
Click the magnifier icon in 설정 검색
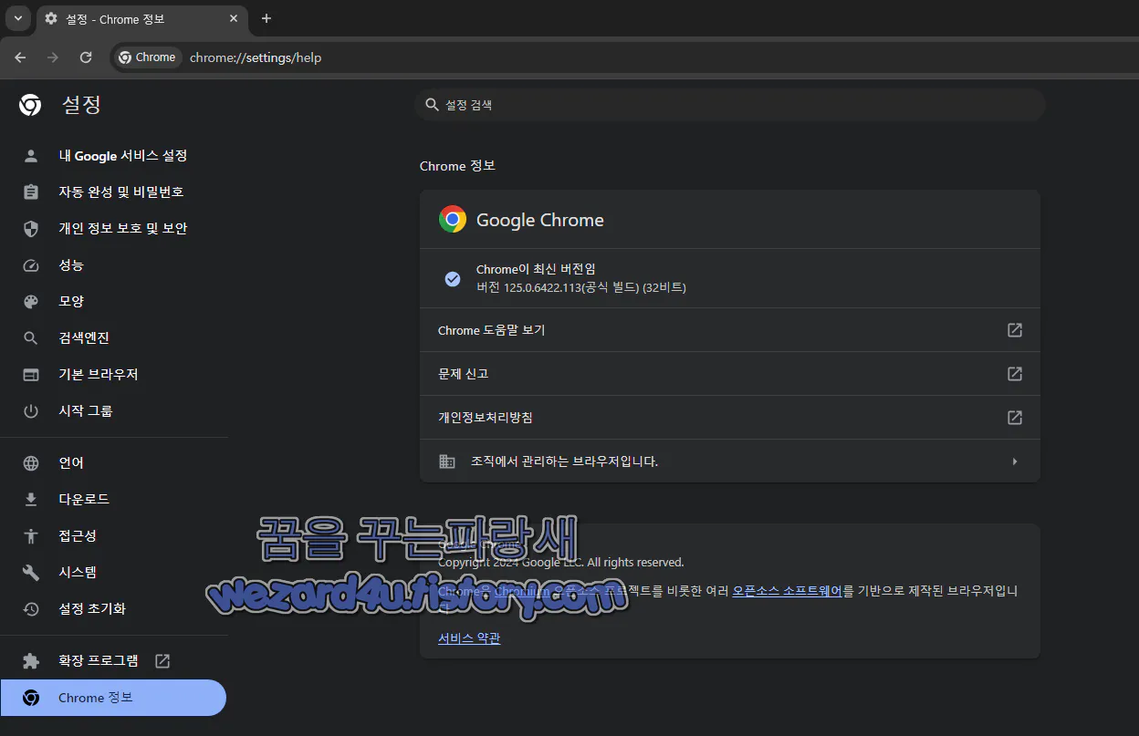[433, 105]
